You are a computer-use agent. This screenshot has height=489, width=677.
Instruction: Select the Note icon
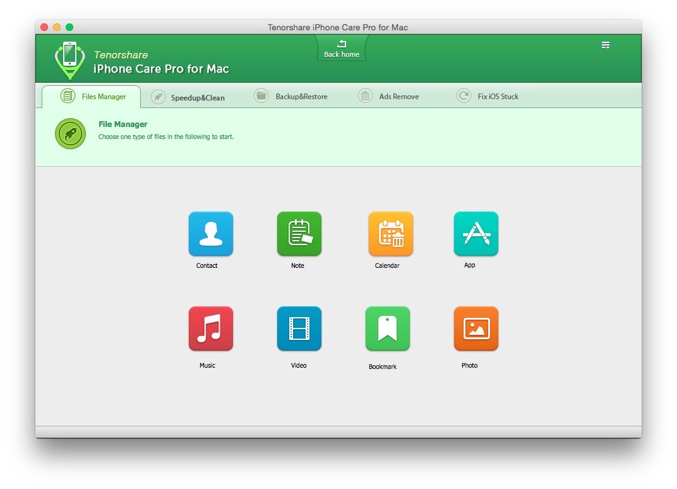point(299,233)
